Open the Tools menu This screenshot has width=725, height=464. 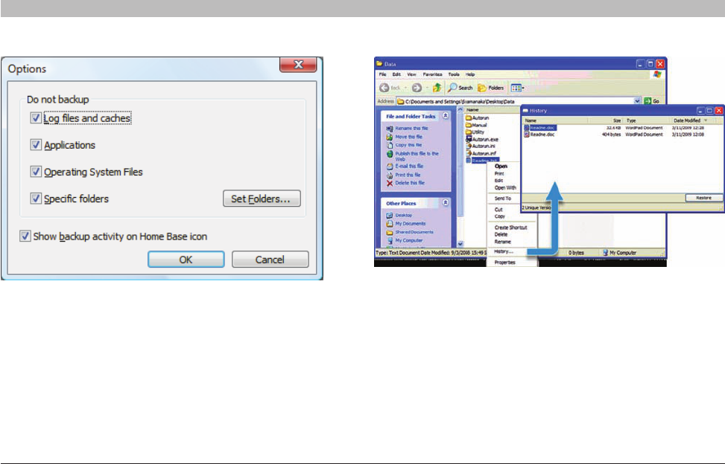(454, 74)
